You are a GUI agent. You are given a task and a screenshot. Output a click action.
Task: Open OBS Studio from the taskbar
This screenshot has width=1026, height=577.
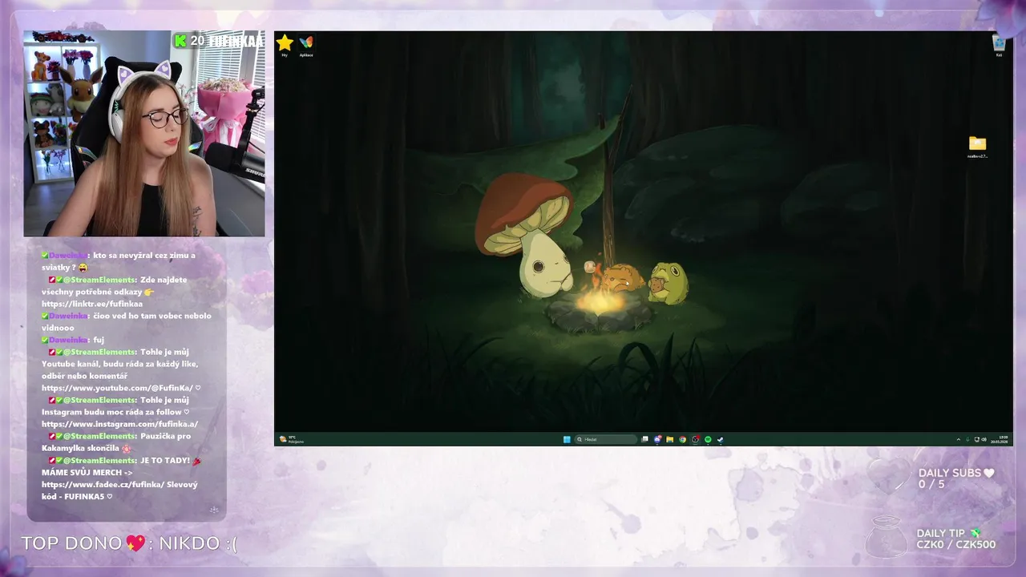(x=695, y=439)
